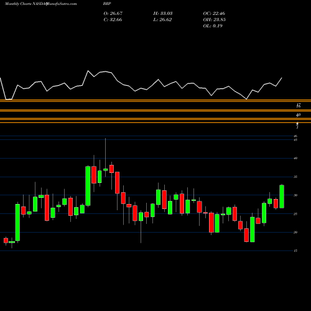Click the latest green candlestick at chart end
311x311 pixels.
[282, 197]
